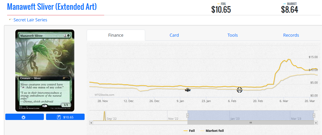322x135 pixels.
Task: Click the 26. Dec date label
Action: tap(154, 101)
